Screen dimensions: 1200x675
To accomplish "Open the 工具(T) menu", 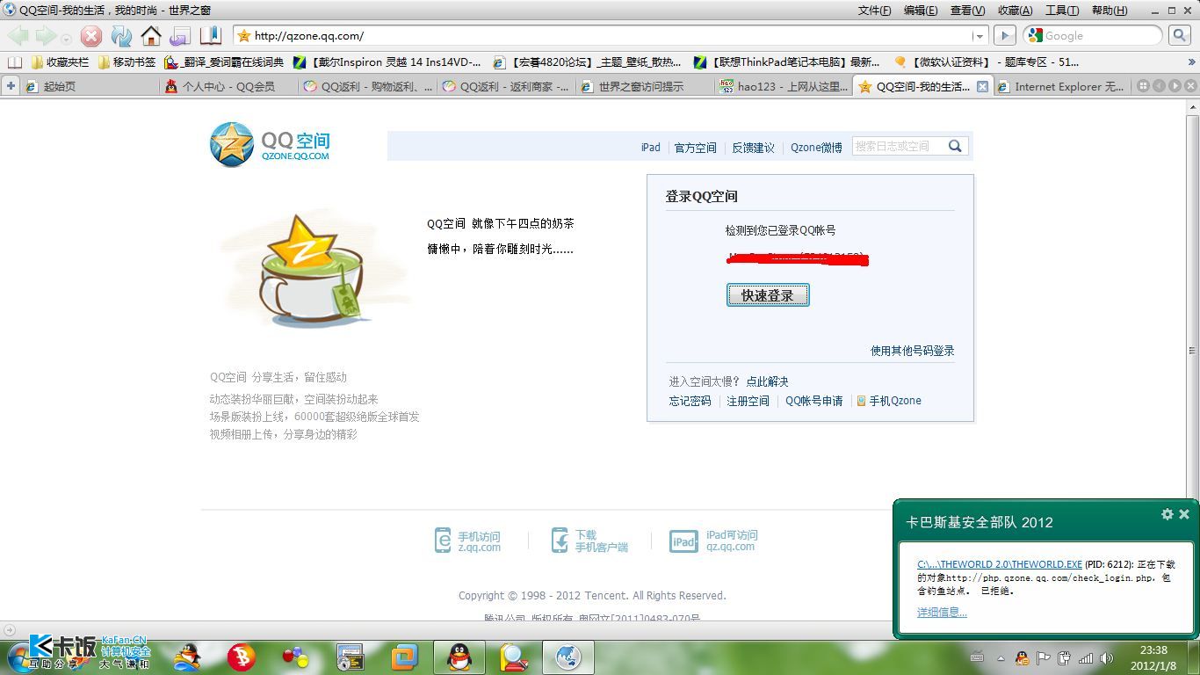I will click(1062, 11).
